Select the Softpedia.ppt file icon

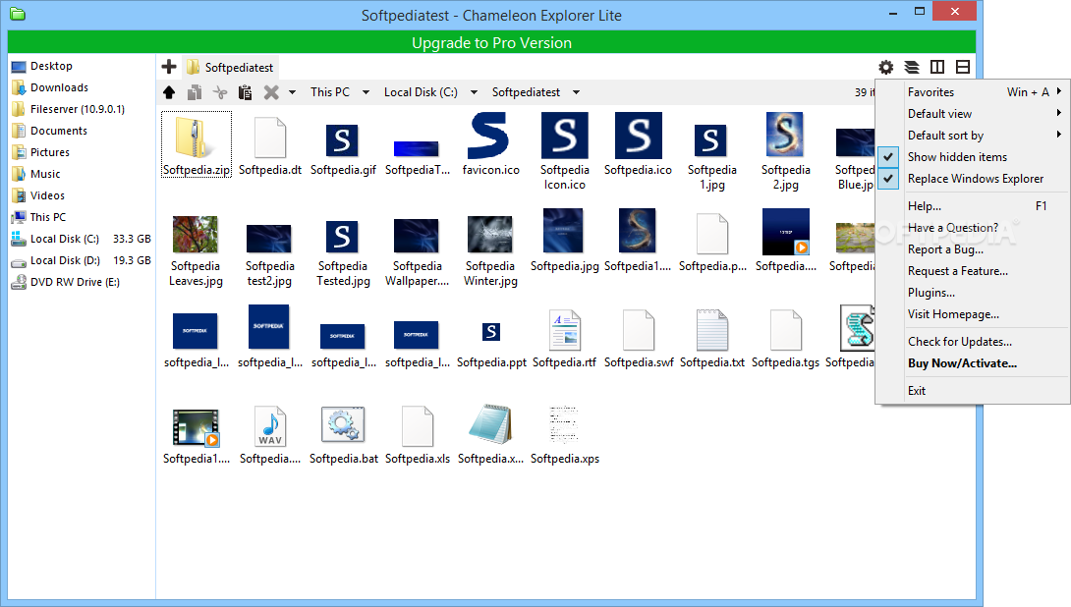491,333
